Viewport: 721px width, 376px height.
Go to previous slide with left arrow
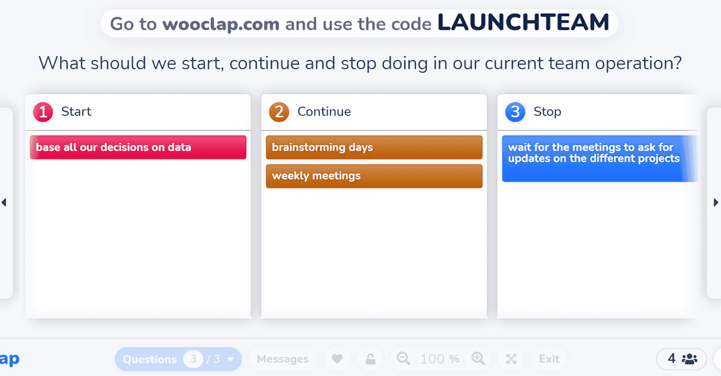coord(4,203)
